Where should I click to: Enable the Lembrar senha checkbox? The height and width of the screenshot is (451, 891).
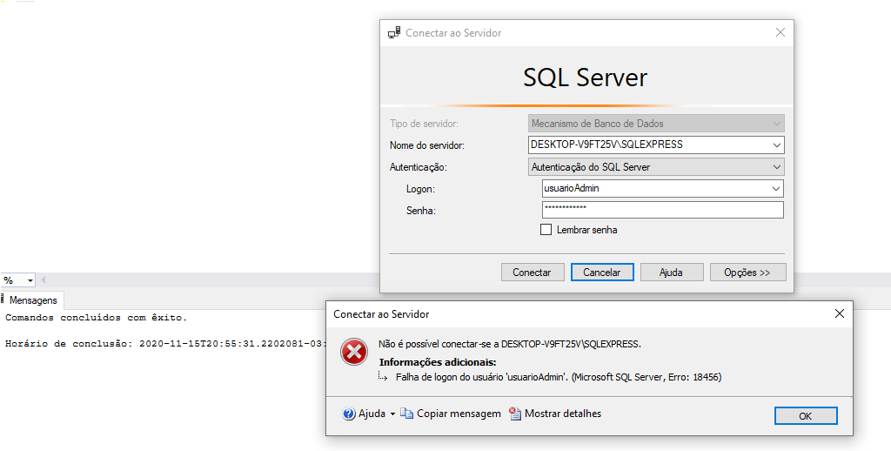point(546,230)
